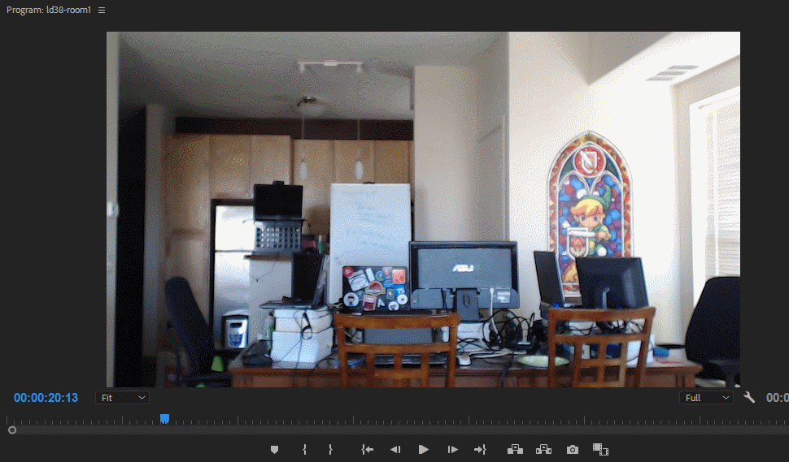This screenshot has width=789, height=462.
Task: Click the zoom scroll bar's left handle
Action: tap(12, 430)
